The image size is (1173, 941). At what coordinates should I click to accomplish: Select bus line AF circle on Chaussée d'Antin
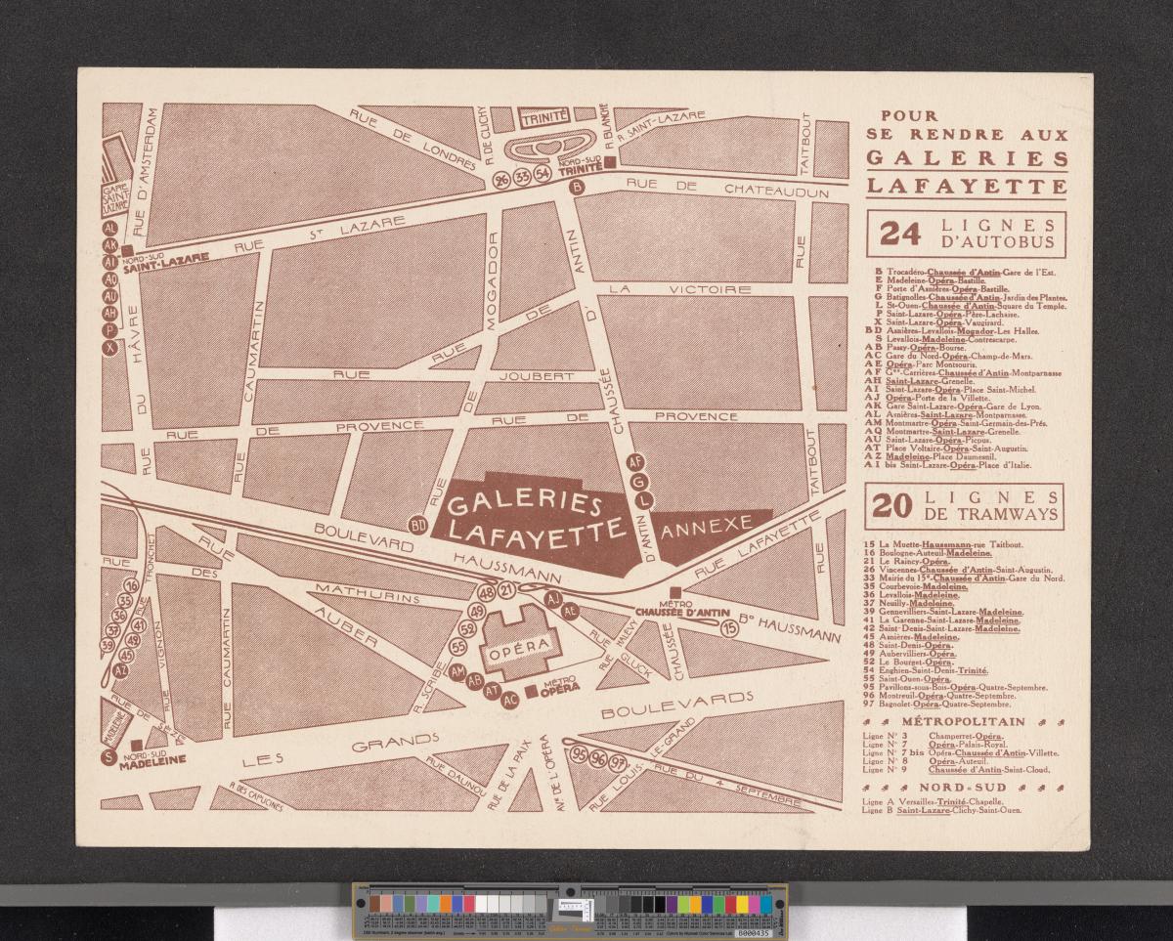coord(635,461)
